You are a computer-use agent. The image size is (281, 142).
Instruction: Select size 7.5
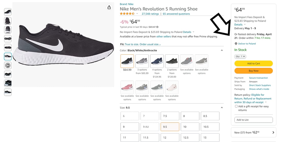click(x=170, y=116)
